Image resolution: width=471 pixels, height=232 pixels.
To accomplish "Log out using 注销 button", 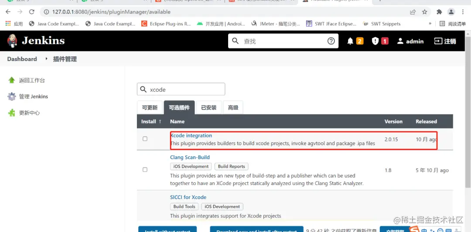I will (445, 41).
